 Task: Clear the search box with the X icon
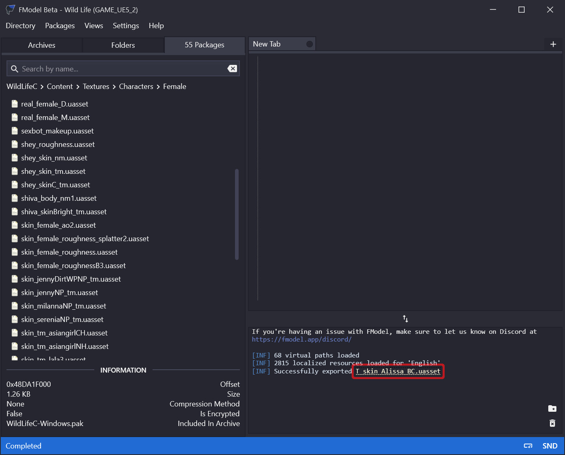coord(232,69)
